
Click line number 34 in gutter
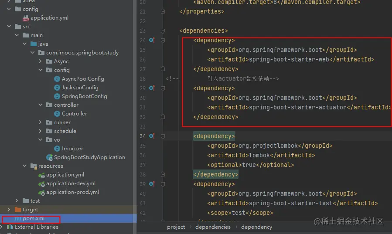(143, 136)
